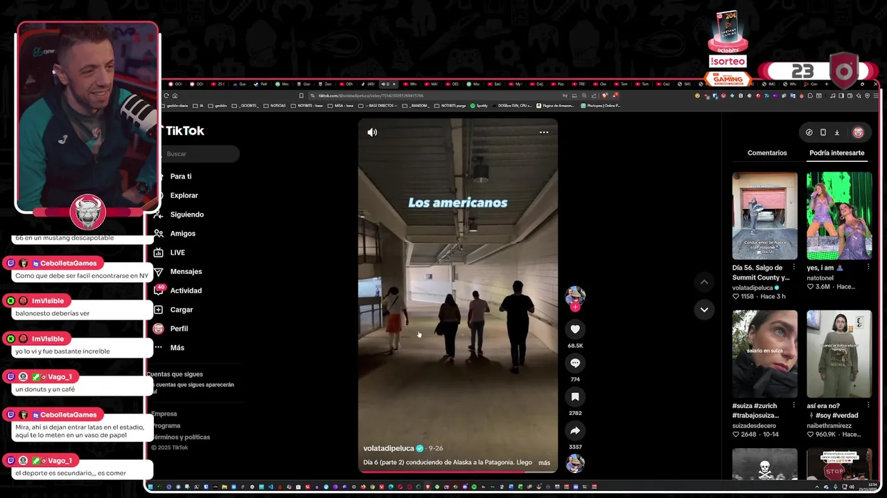Screen dimensions: 887x498
Task: Expand the Empresa footer section
Action: [164, 414]
